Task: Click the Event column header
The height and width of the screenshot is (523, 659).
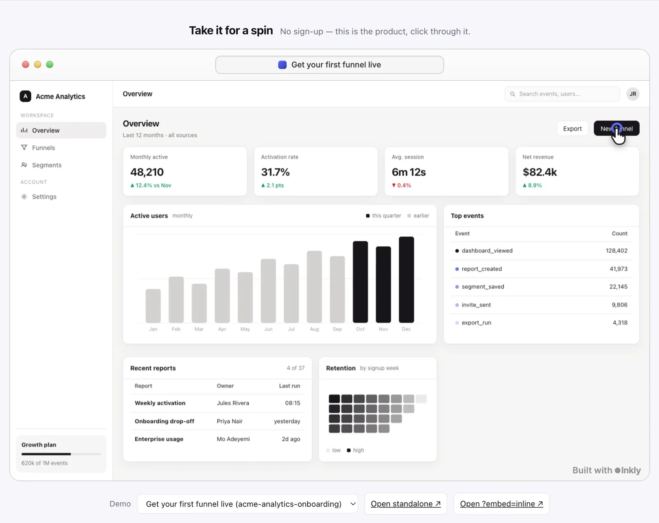Action: (462, 233)
